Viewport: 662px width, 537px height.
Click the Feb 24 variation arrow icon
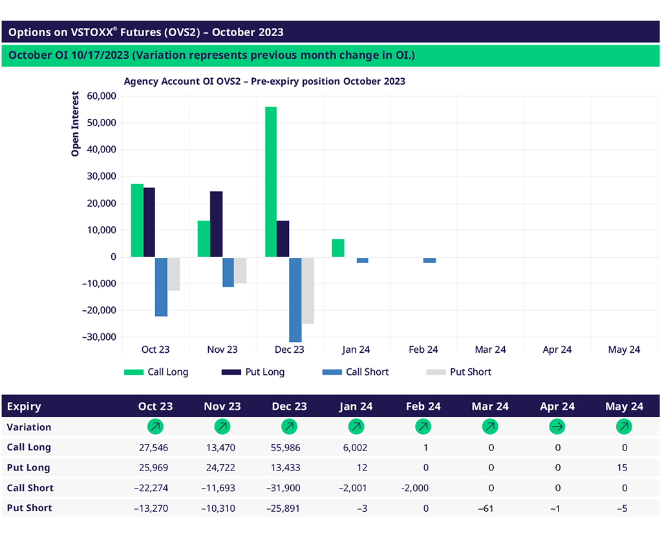pos(423,426)
